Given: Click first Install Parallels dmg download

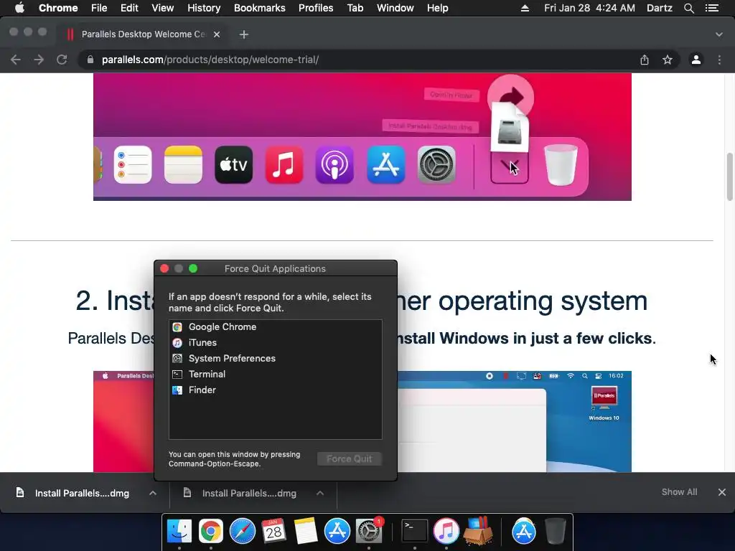Looking at the screenshot, I should point(82,493).
